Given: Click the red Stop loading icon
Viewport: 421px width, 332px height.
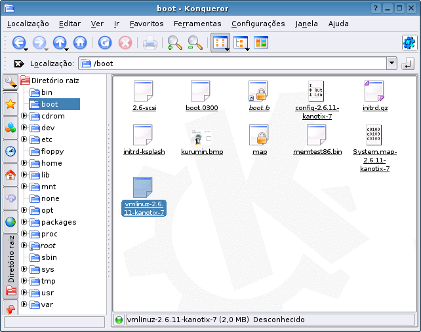Looking at the screenshot, I should [125, 43].
